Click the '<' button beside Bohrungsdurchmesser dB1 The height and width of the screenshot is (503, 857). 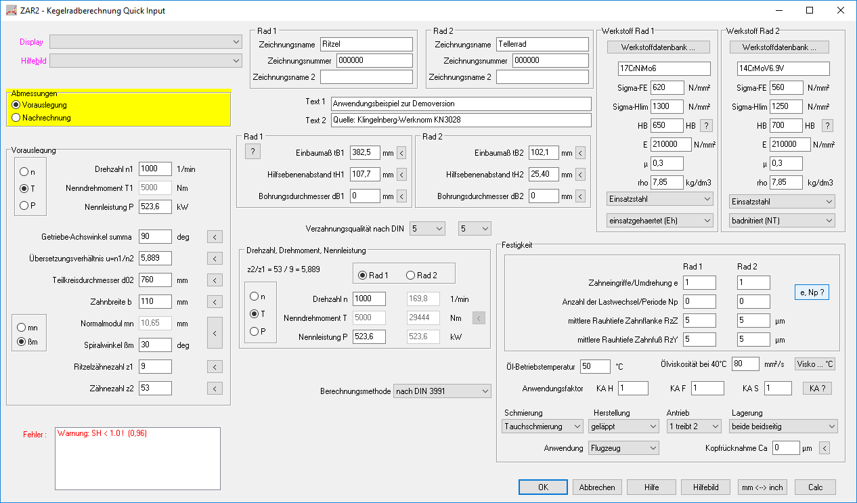(401, 196)
